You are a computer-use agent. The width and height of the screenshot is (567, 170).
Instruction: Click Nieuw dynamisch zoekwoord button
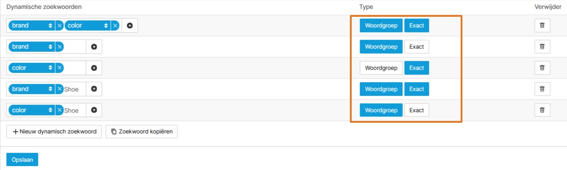(54, 132)
